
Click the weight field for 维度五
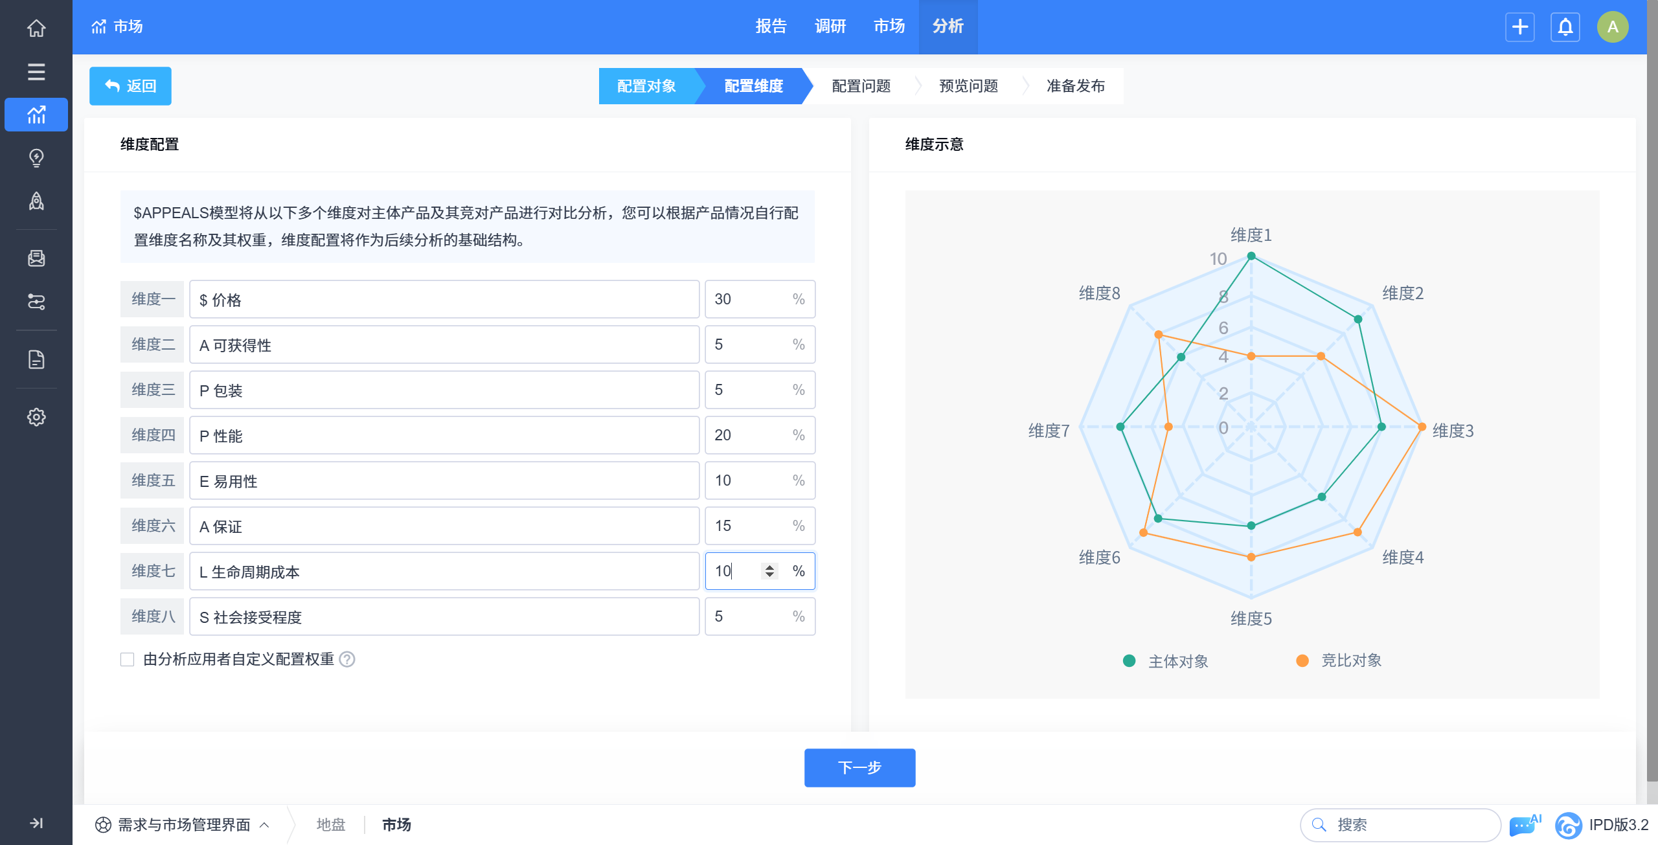pos(760,480)
